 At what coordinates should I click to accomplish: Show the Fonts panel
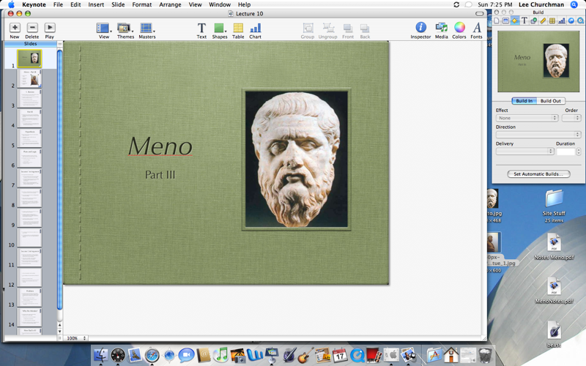[477, 28]
